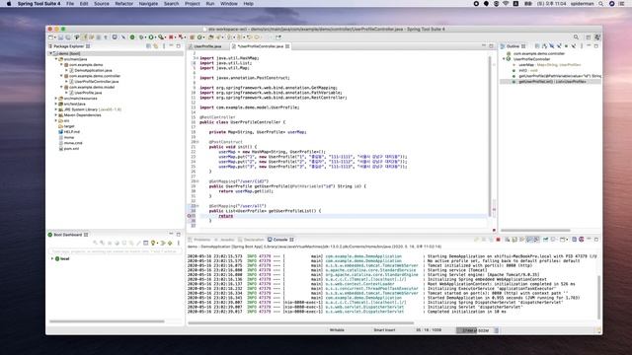The image size is (632, 355).
Task: Expand the src/main/resources folder
Action: coord(56,99)
